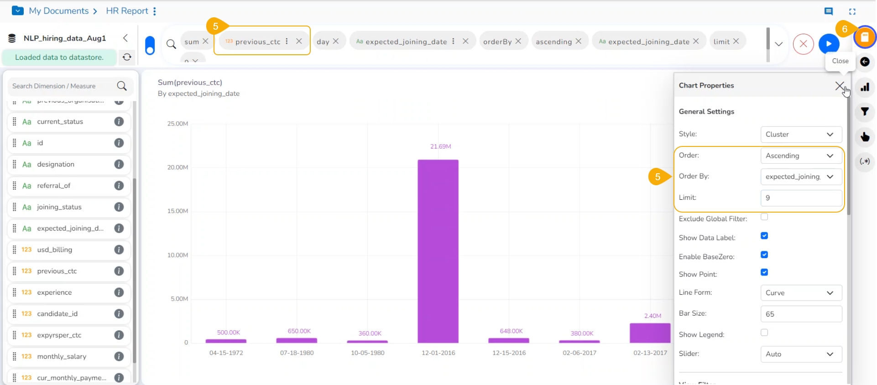Viewport: 877px width, 385px height.
Task: Navigate to My Documents breadcrumb
Action: tap(58, 11)
